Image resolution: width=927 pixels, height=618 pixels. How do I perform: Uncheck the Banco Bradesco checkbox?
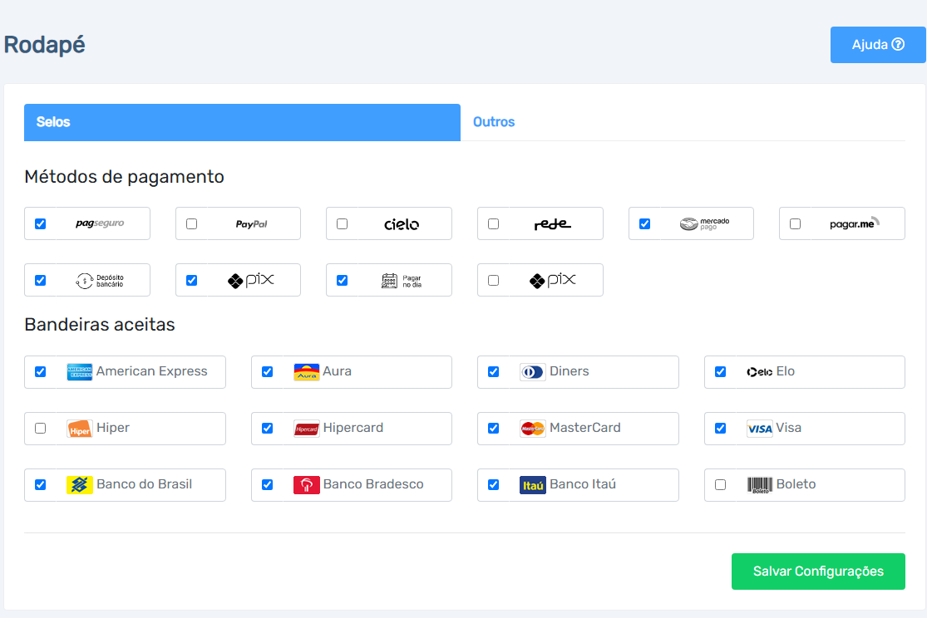point(267,484)
